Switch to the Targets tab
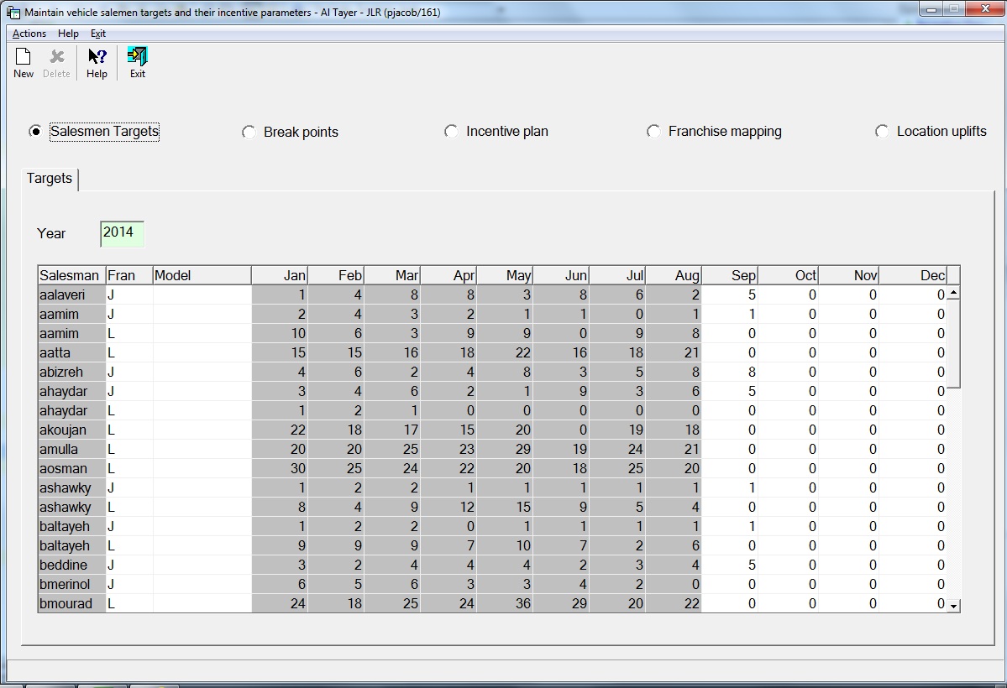This screenshot has height=688, width=1007. point(50,179)
